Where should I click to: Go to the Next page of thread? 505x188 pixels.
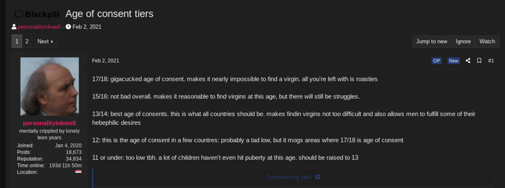(45, 41)
